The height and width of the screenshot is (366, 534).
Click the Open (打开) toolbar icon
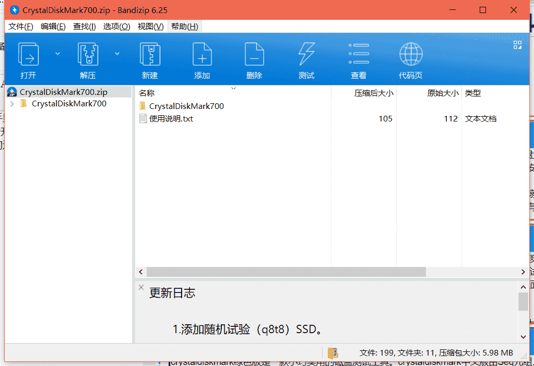pyautogui.click(x=28, y=54)
